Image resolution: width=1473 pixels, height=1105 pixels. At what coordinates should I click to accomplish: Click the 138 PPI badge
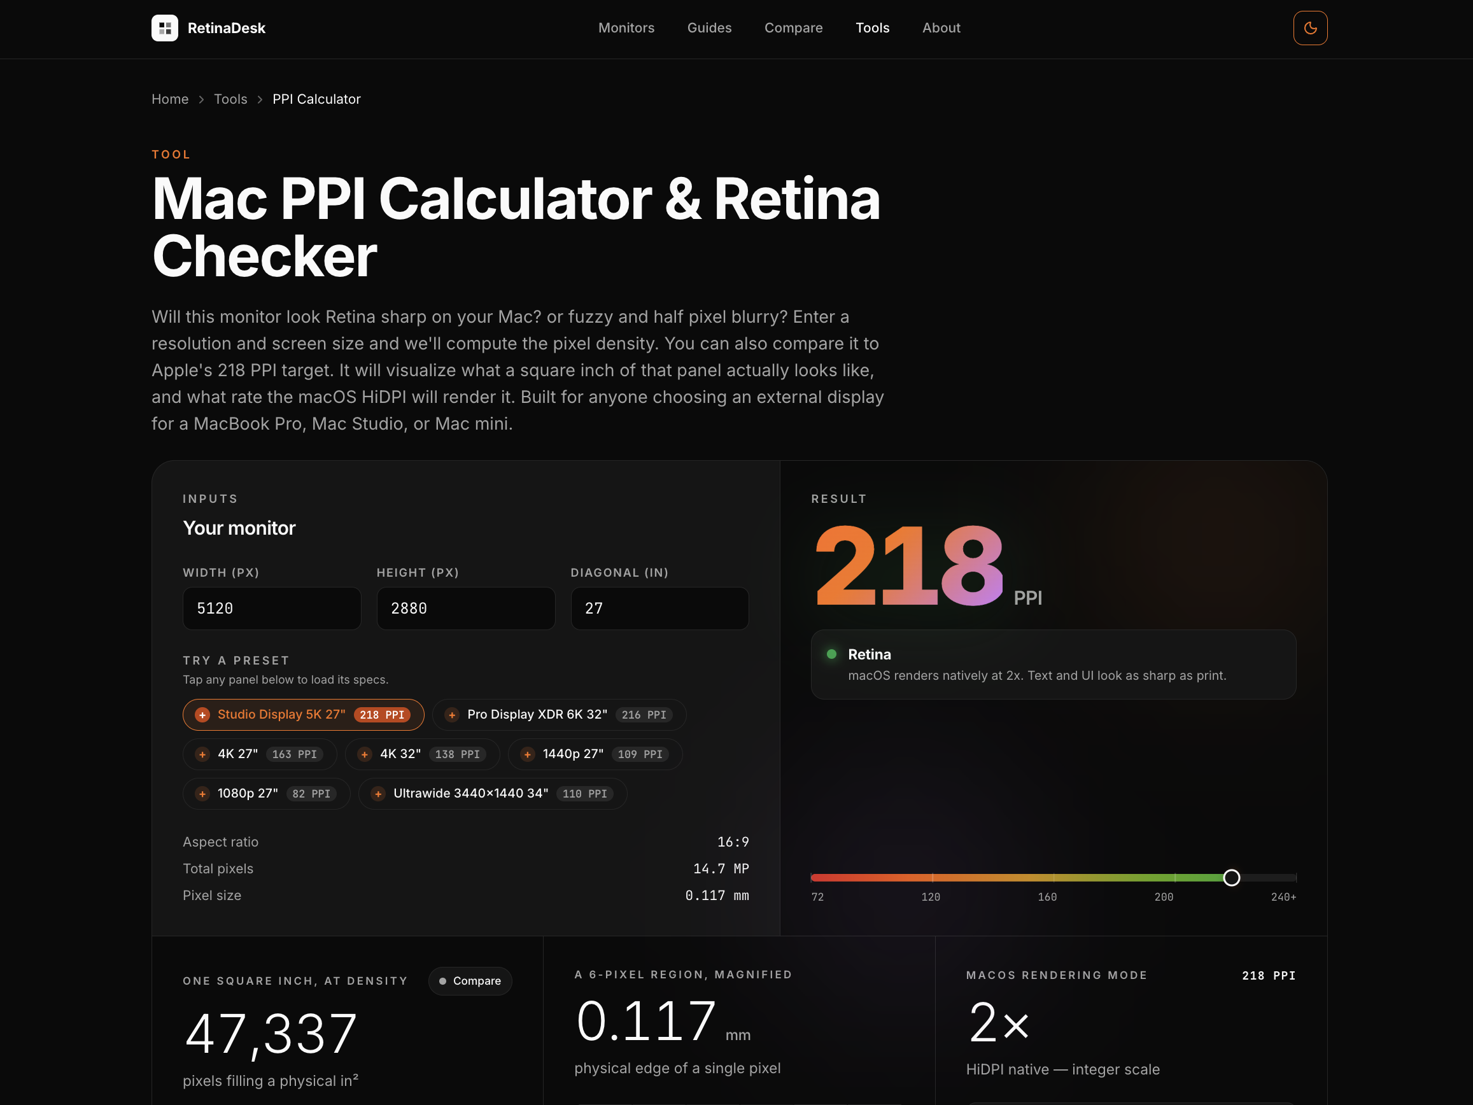458,754
